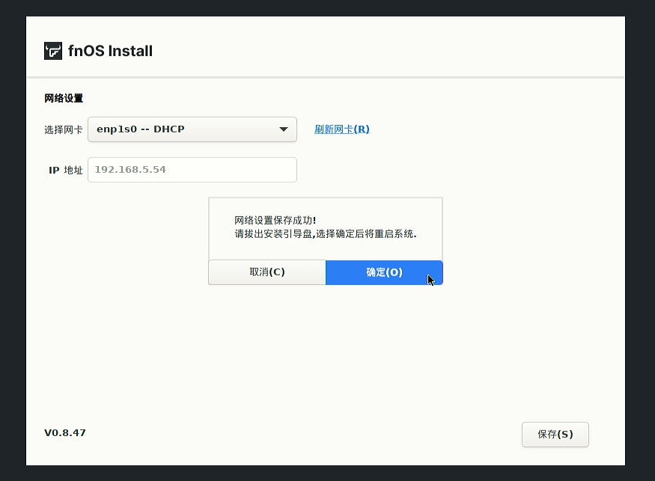The width and height of the screenshot is (655, 481).
Task: Open the network card dropdown enp1s0 -- DHCP
Action: click(192, 129)
